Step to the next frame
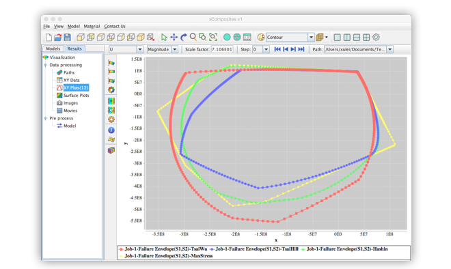 coord(293,49)
